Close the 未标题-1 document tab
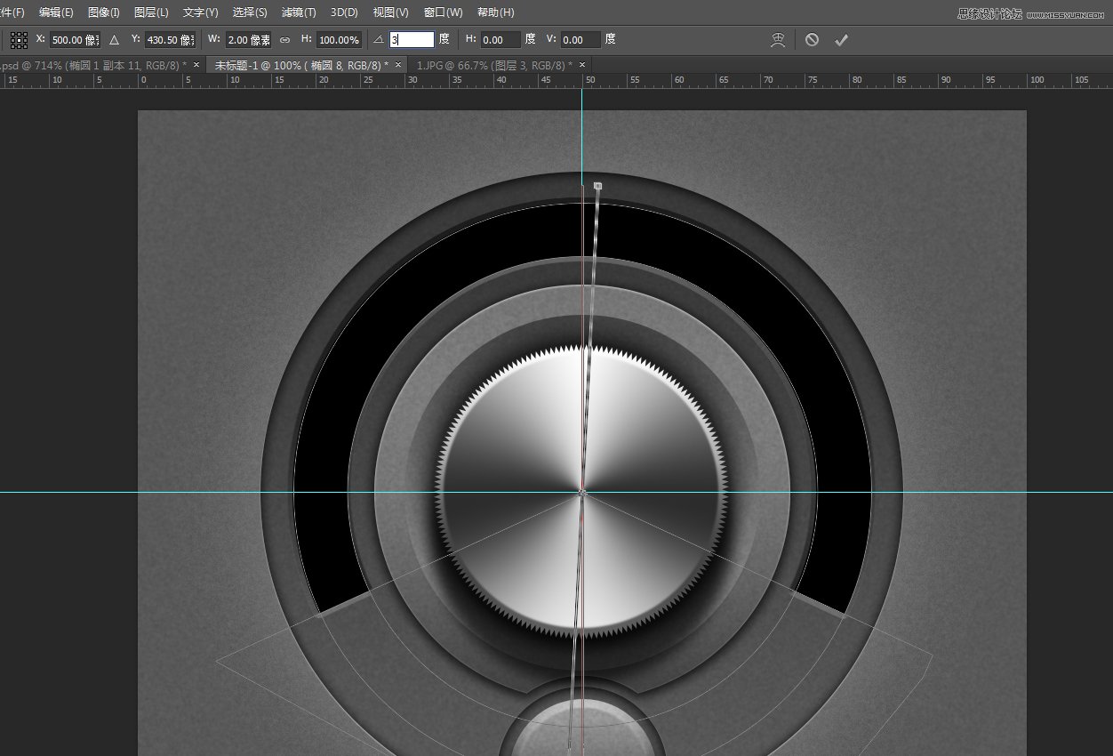 [398, 65]
